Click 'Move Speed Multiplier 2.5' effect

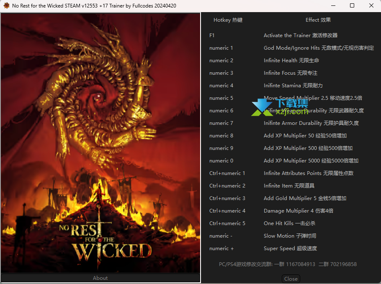coord(313,98)
